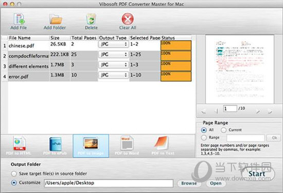Open Output Type dropdown for chinese.pdf
Image resolution: width=283 pixels, height=193 pixels.
pos(114,44)
